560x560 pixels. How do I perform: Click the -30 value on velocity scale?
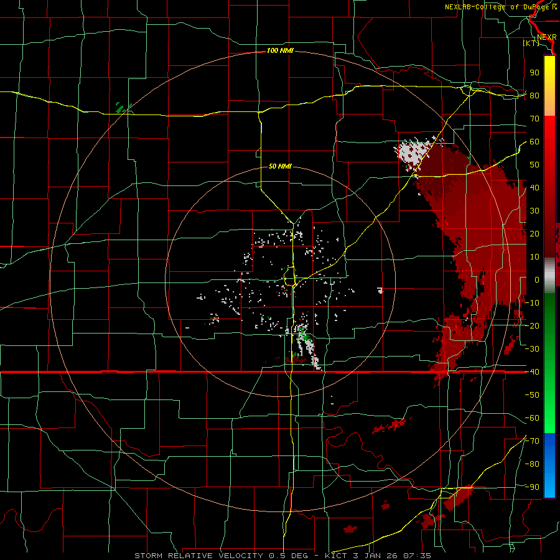point(532,349)
